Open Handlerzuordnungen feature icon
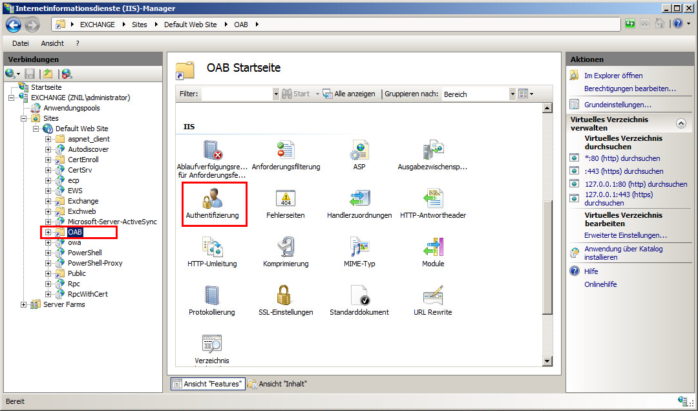698x411 pixels. point(359,199)
